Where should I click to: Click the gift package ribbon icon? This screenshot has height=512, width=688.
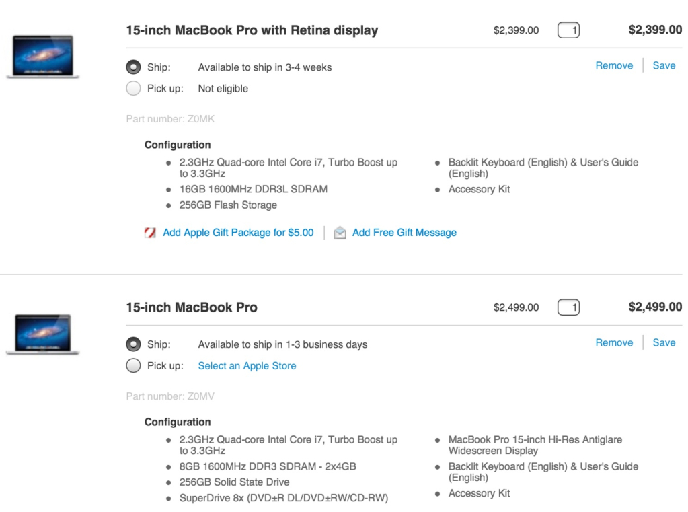click(150, 233)
